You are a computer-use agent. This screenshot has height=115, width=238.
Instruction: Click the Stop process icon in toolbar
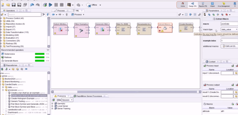click(x=62, y=5)
